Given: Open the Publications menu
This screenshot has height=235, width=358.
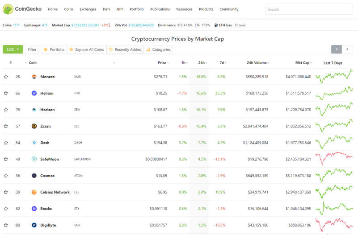Looking at the screenshot, I should pyautogui.click(x=160, y=9).
